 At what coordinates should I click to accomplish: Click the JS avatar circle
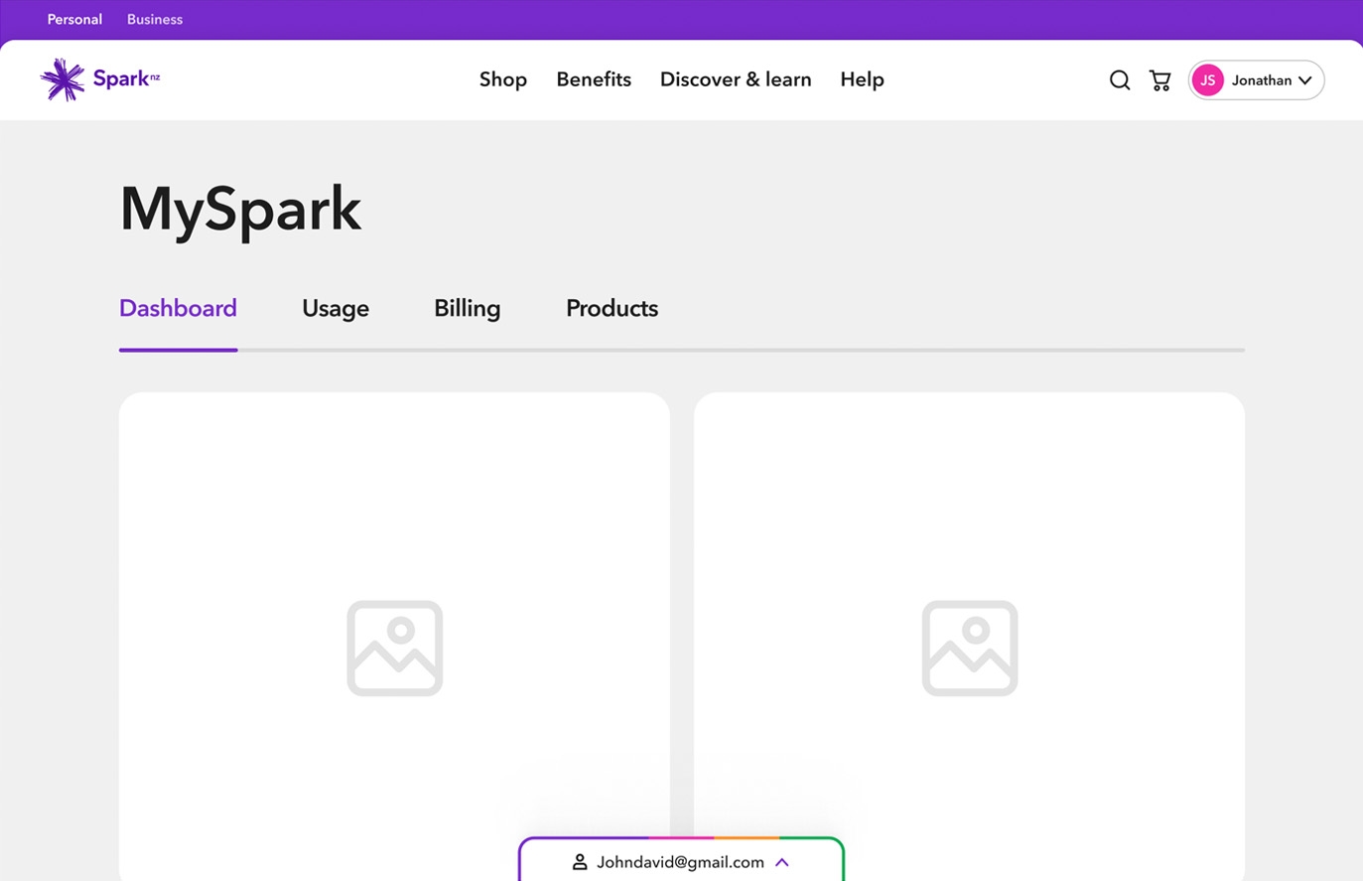coord(1208,80)
